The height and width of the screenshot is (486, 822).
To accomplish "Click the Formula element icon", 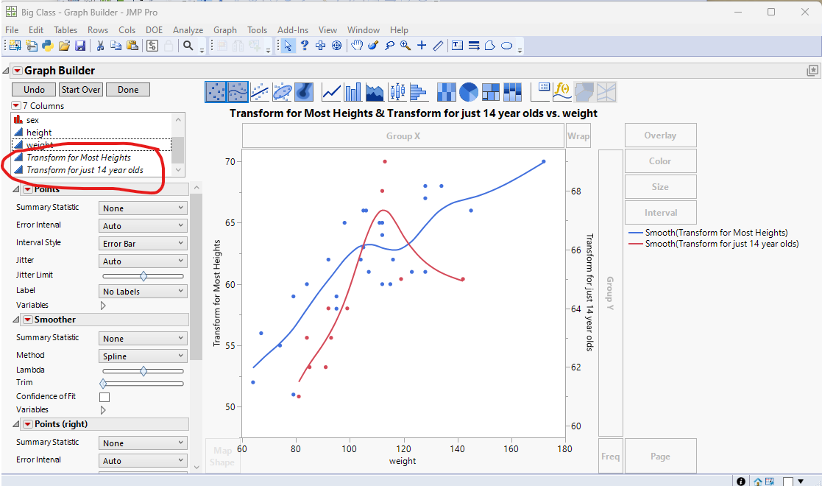I will [561, 91].
